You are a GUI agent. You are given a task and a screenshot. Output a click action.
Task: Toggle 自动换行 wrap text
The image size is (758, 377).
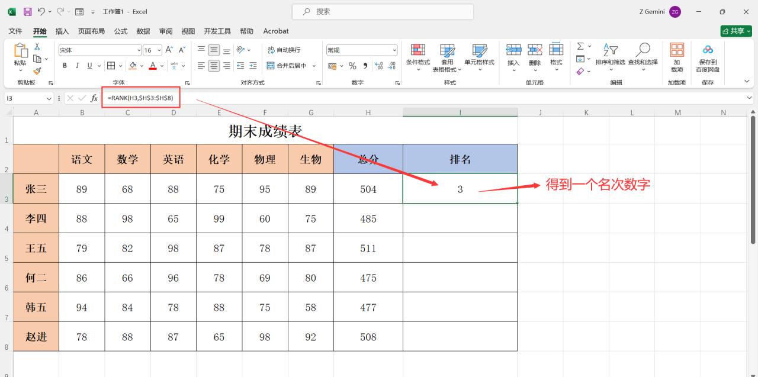click(x=284, y=50)
